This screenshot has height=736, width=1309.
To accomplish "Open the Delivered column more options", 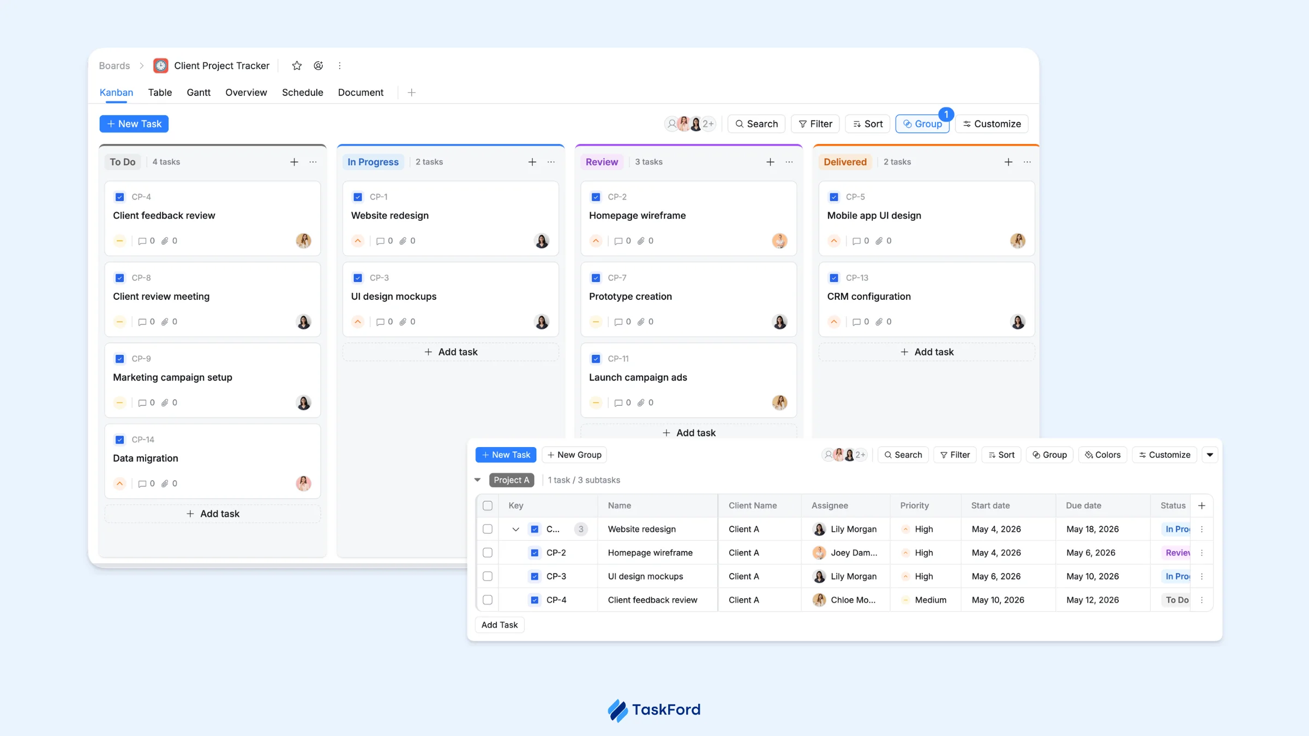I will coord(1027,162).
